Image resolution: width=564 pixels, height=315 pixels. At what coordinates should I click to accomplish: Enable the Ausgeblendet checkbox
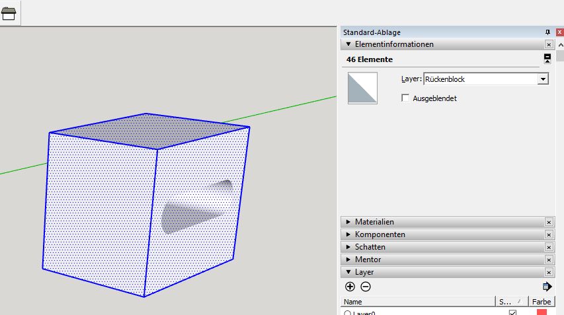tap(406, 98)
